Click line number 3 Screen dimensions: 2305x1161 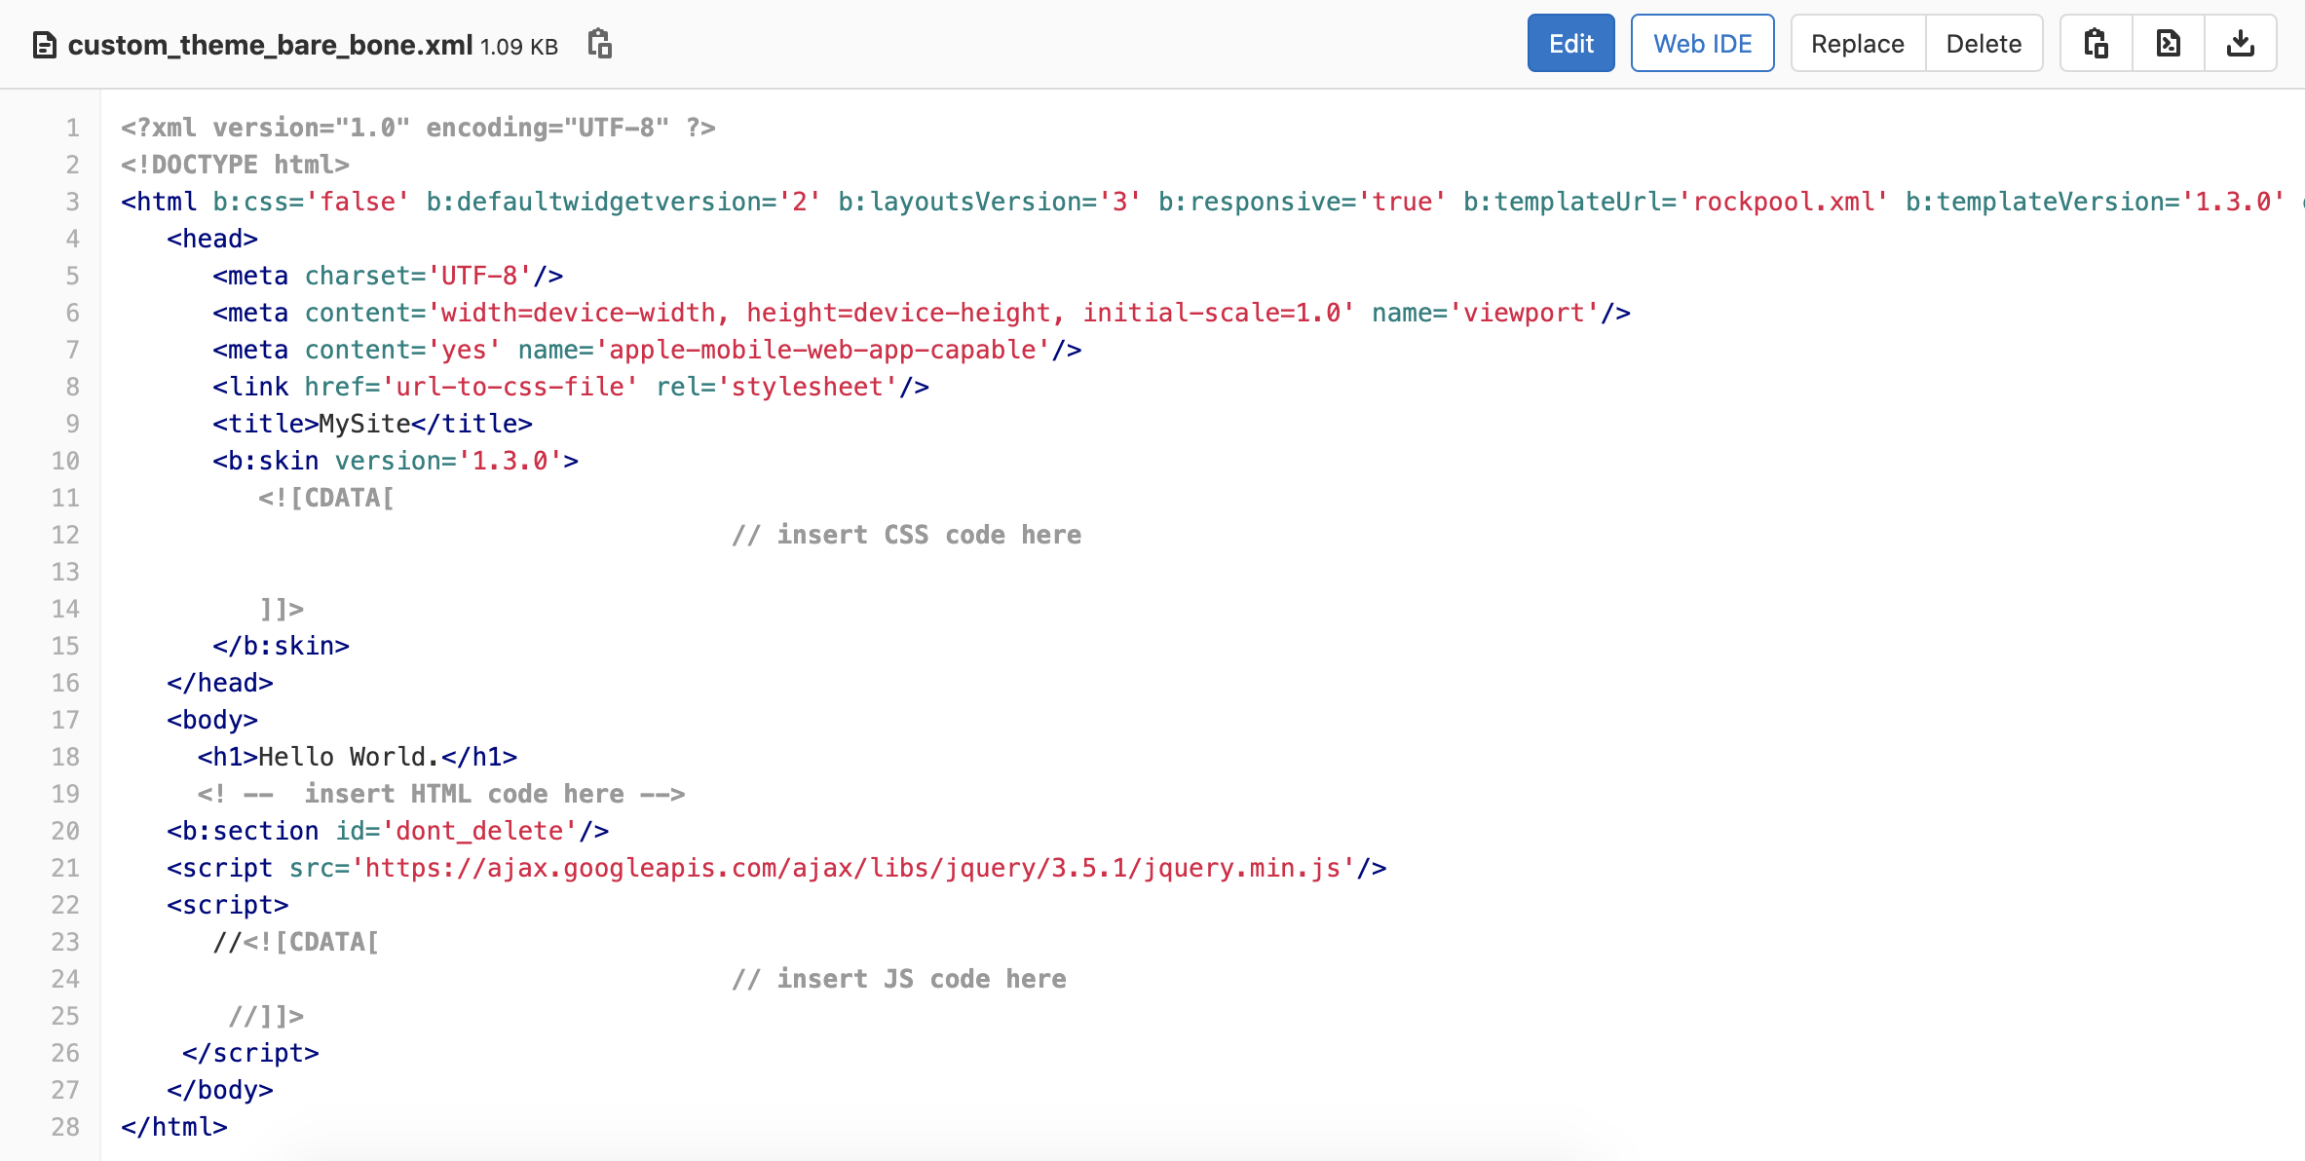pos(72,202)
